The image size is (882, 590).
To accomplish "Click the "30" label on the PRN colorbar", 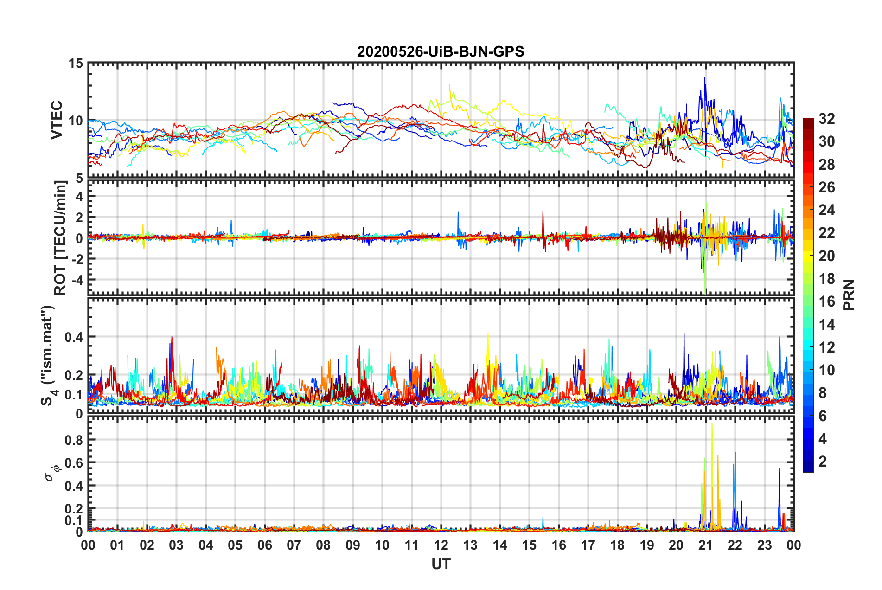I will (826, 141).
